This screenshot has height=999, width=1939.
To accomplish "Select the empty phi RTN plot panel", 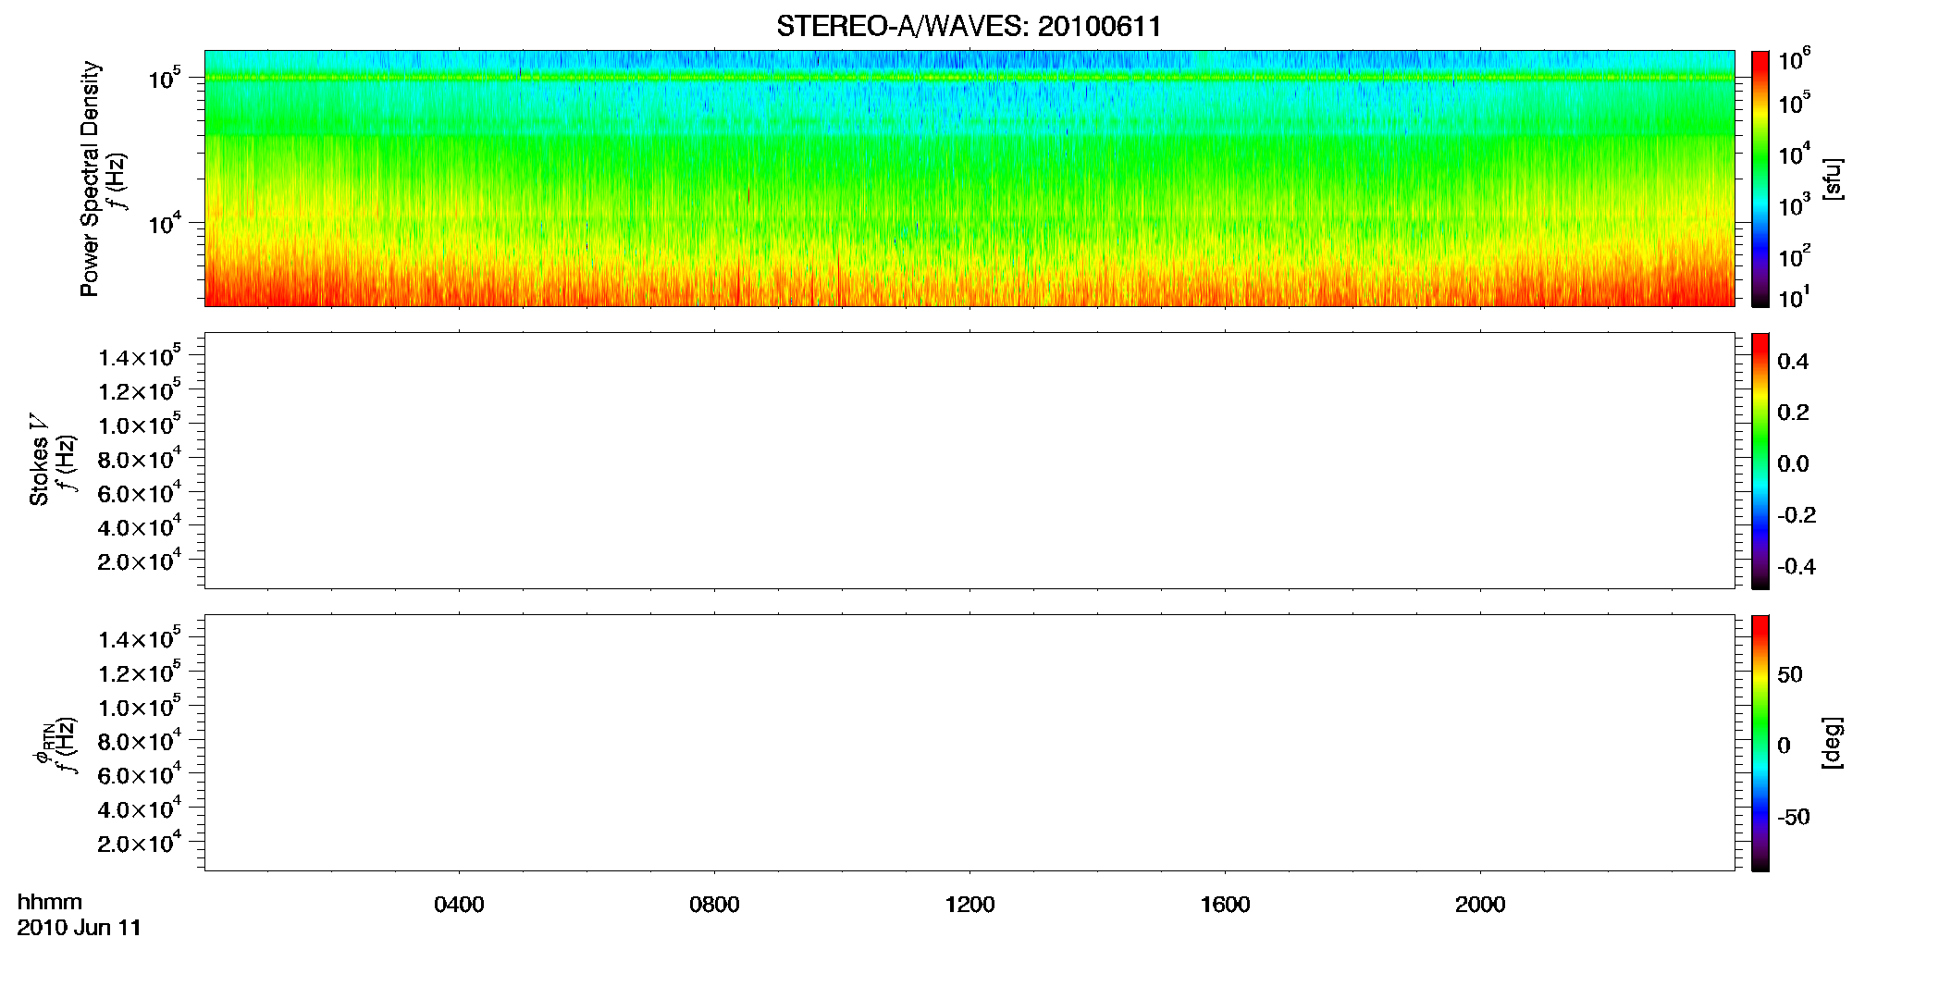I will click(x=969, y=743).
